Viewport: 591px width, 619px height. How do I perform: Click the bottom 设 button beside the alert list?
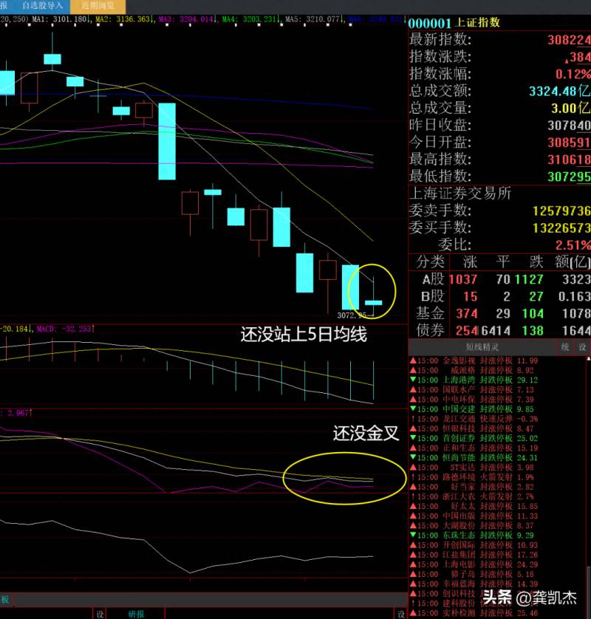click(401, 614)
